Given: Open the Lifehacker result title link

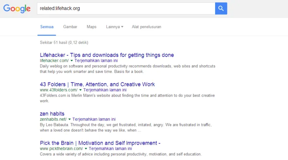Looking at the screenshot, I should tap(107, 55).
